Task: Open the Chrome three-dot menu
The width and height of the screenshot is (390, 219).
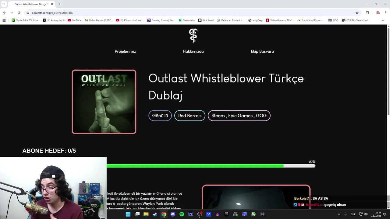Action: (x=386, y=13)
